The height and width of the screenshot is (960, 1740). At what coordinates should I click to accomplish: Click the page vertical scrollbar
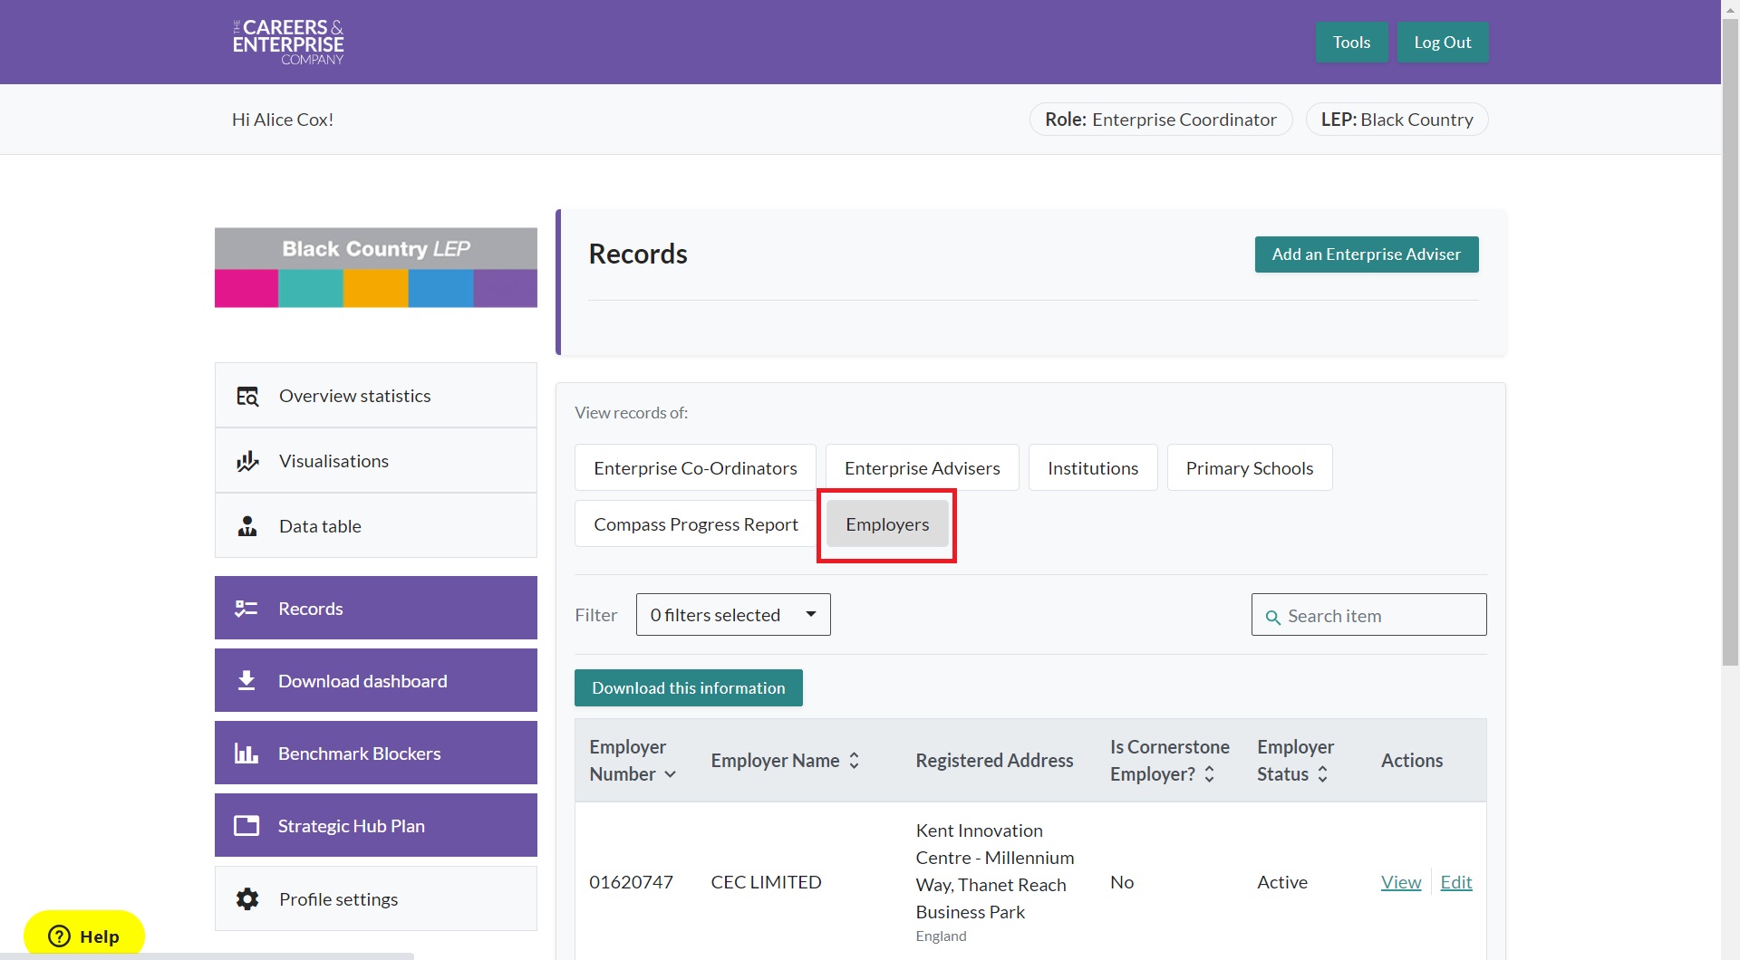point(1731,342)
